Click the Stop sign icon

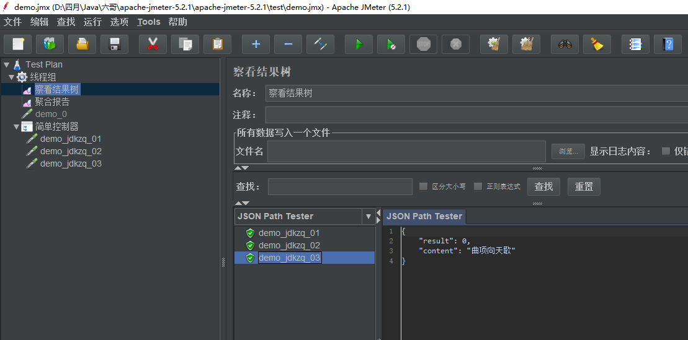424,44
